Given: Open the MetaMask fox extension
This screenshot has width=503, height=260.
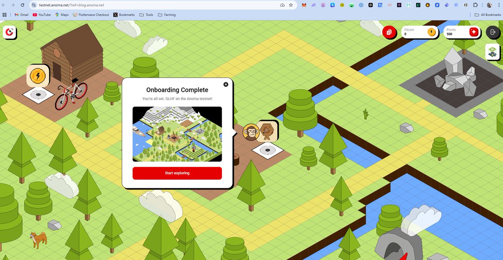Looking at the screenshot, I should [304, 5].
